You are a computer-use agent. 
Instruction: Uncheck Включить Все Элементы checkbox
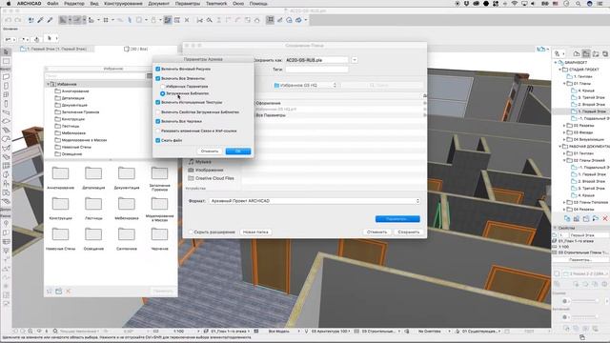coord(157,78)
